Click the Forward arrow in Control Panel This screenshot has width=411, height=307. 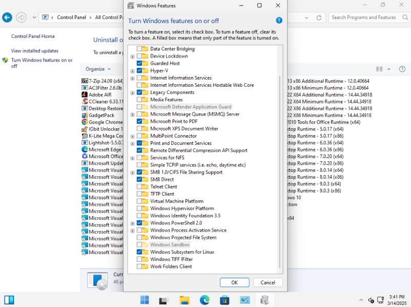pyautogui.click(x=21, y=17)
